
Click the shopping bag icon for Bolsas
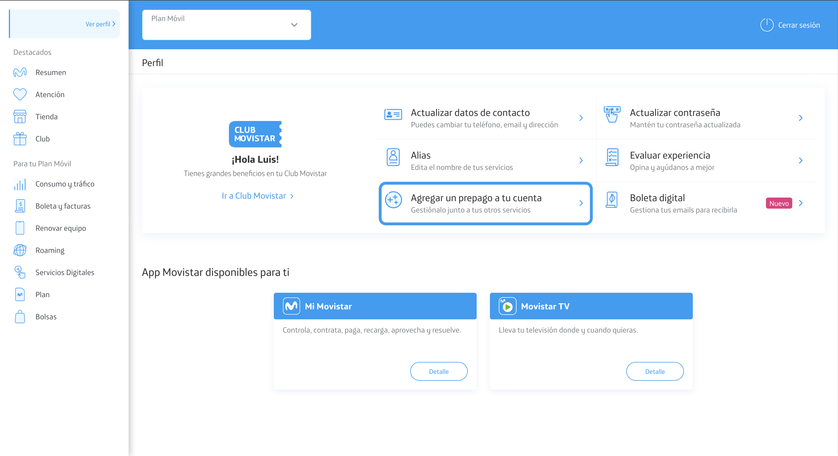point(20,316)
